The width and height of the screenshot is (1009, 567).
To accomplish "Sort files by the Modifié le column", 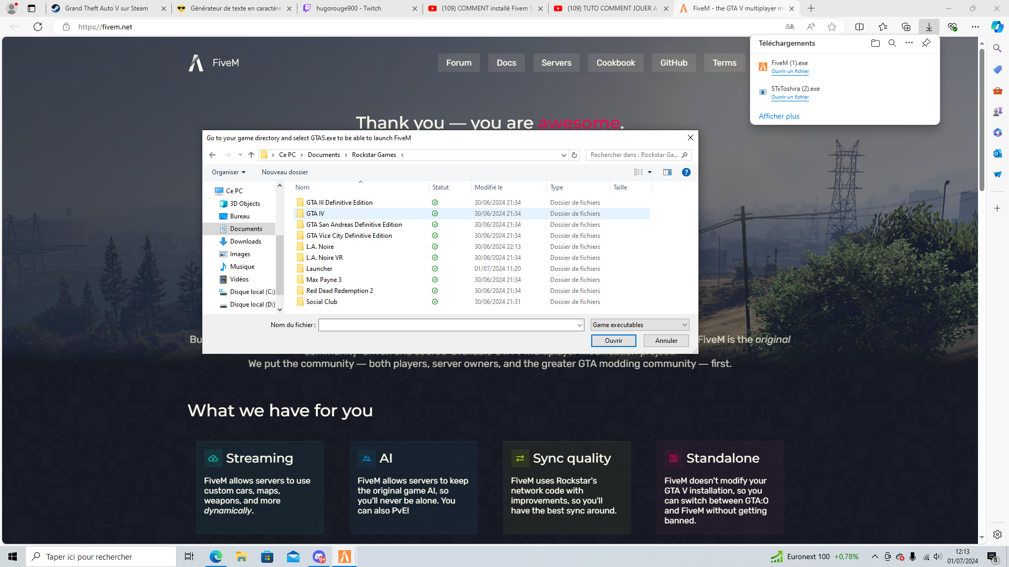I will (509, 187).
